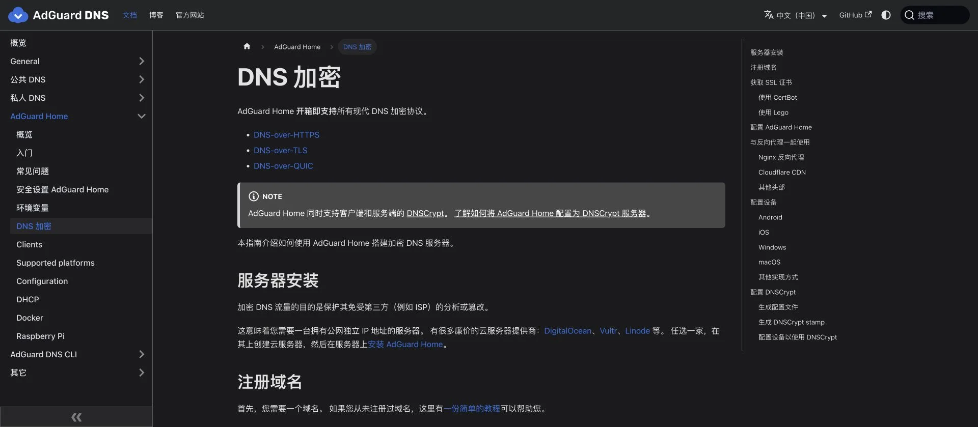Image resolution: width=978 pixels, height=427 pixels.
Task: Open the DNSCrypt link in note
Action: (425, 213)
